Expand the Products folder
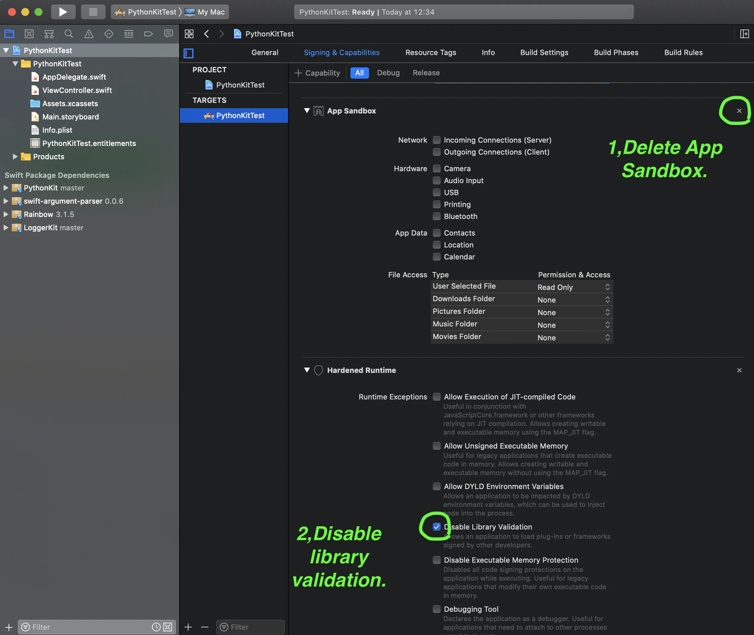 [15, 157]
